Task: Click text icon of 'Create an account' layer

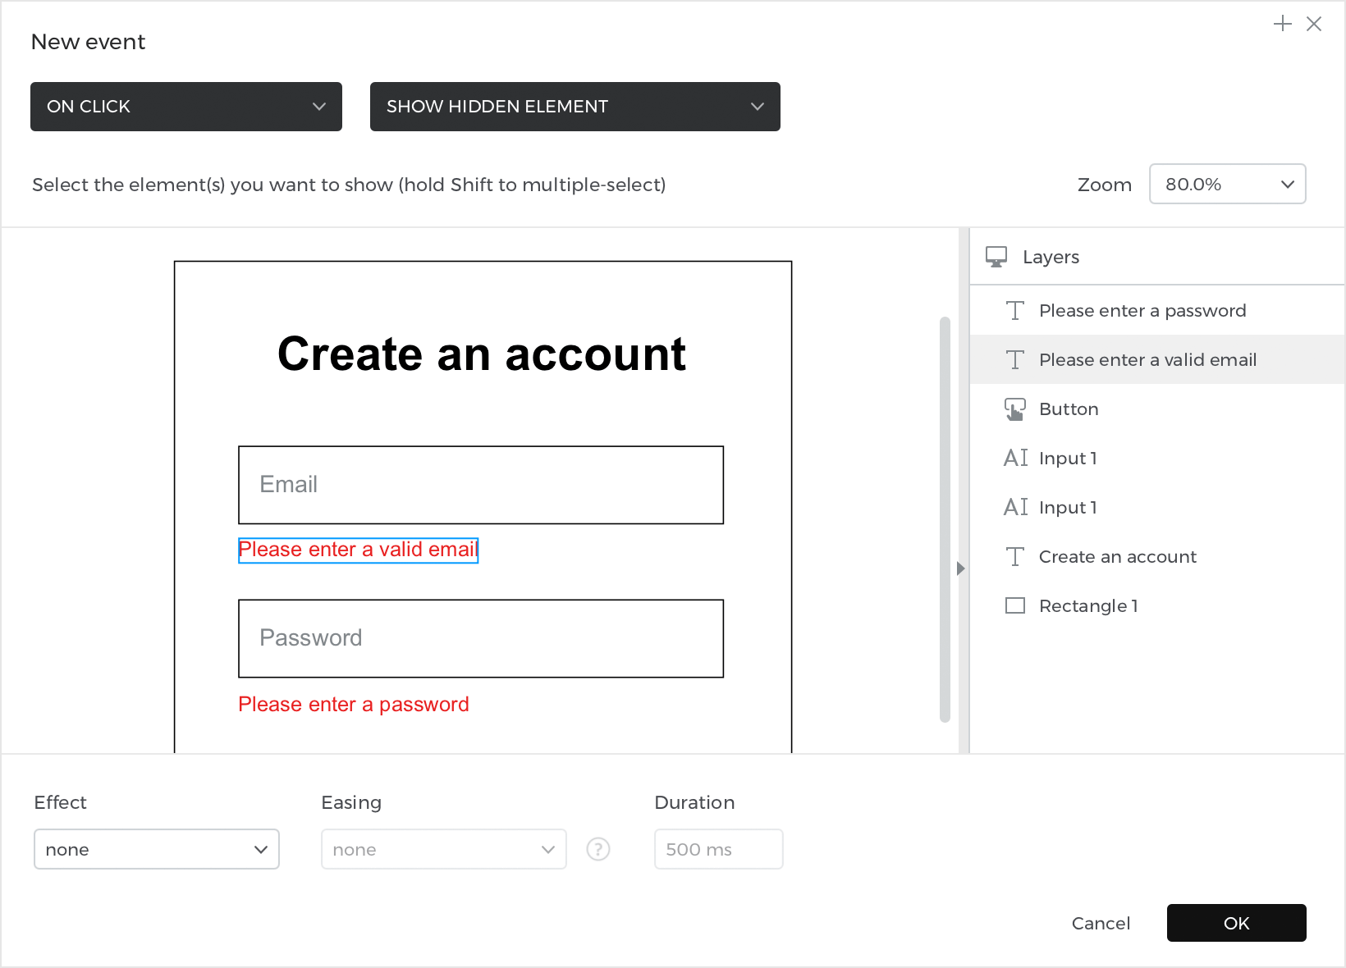Action: click(x=1015, y=556)
